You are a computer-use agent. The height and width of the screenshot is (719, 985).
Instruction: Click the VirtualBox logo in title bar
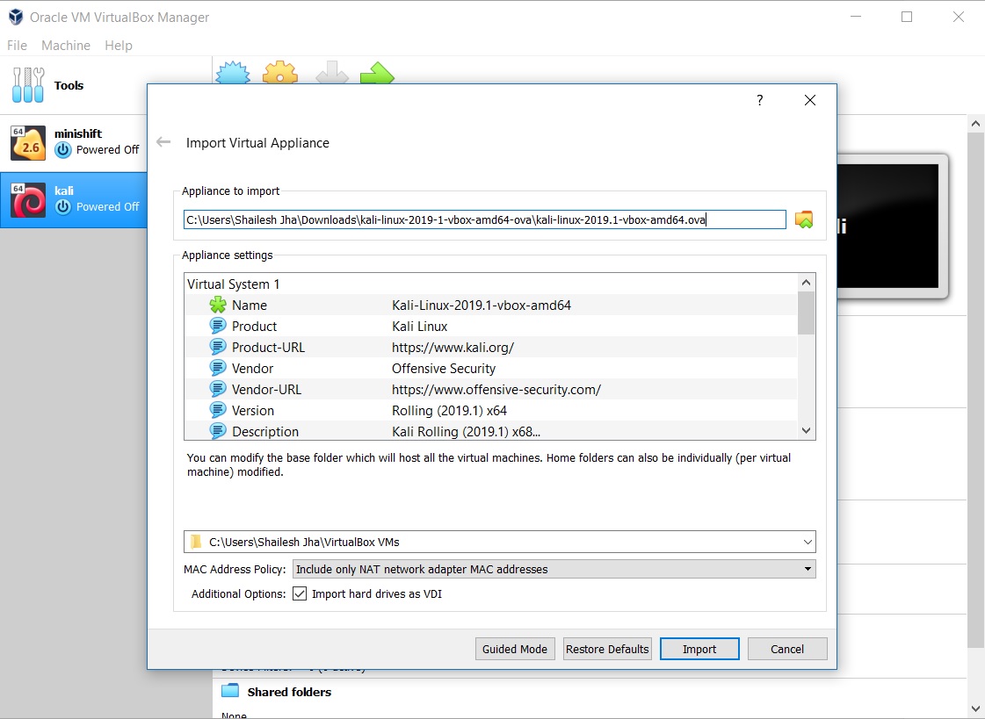[x=16, y=17]
